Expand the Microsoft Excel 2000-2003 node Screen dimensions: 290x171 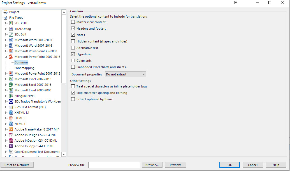(6, 90)
